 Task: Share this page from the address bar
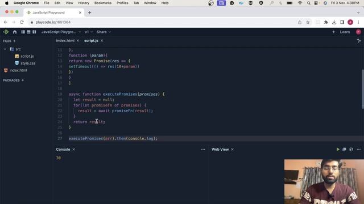click(300, 22)
